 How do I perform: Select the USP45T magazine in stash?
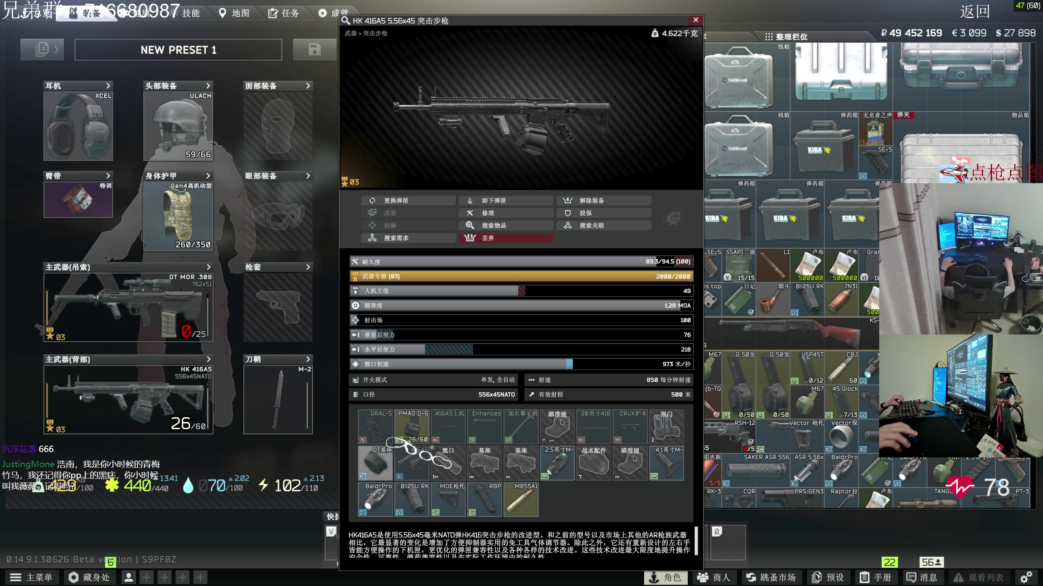[x=807, y=367]
